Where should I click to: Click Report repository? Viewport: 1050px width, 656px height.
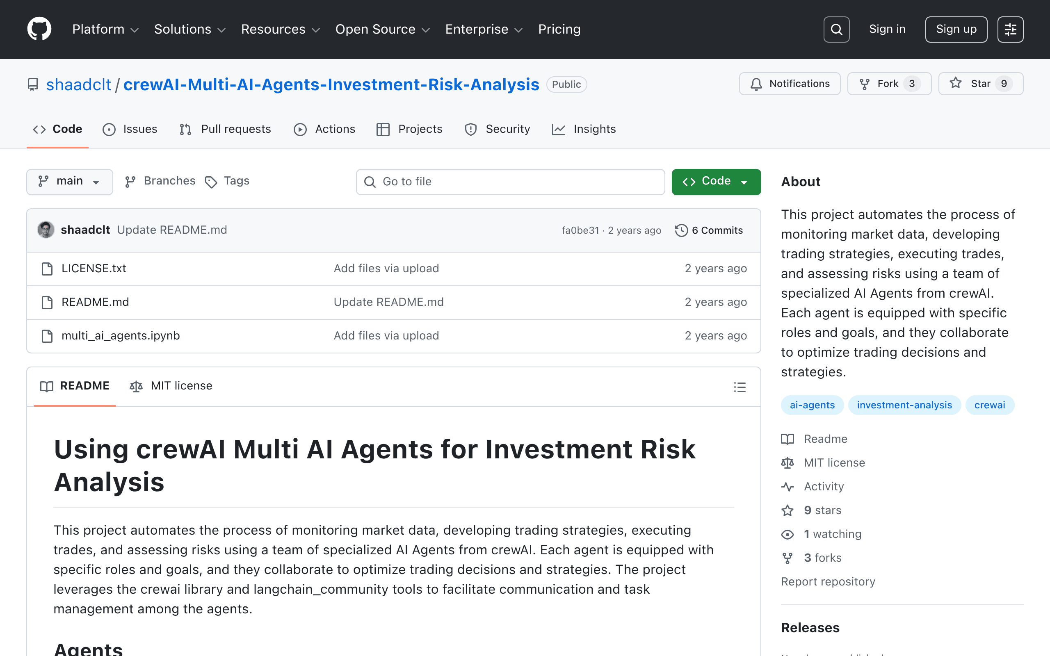tap(828, 582)
